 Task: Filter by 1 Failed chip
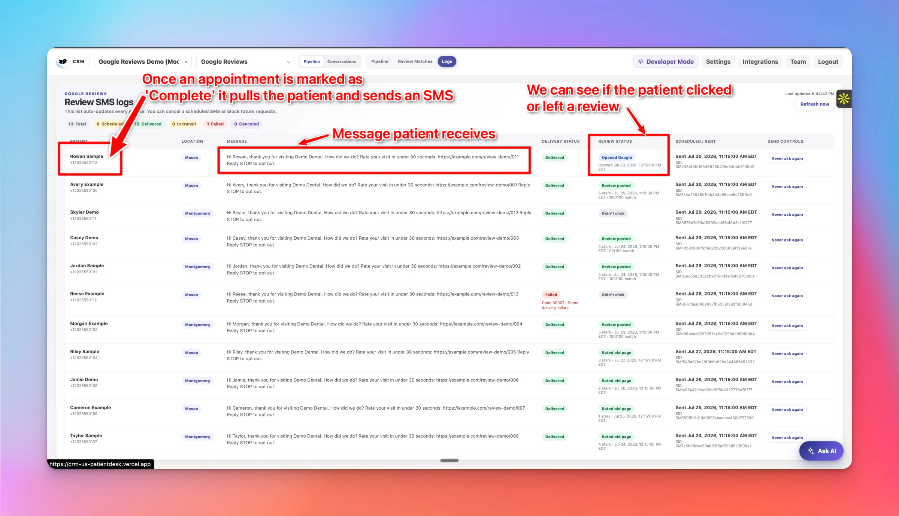[x=215, y=124]
